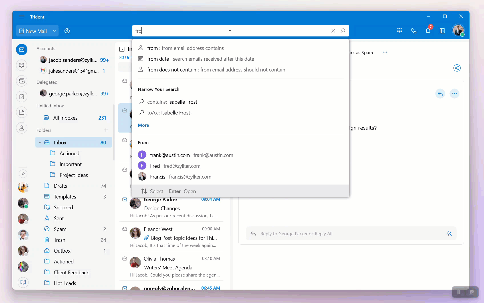The image size is (484, 303).
Task: Toggle the folder pane collapse icon
Action: coord(122,49)
